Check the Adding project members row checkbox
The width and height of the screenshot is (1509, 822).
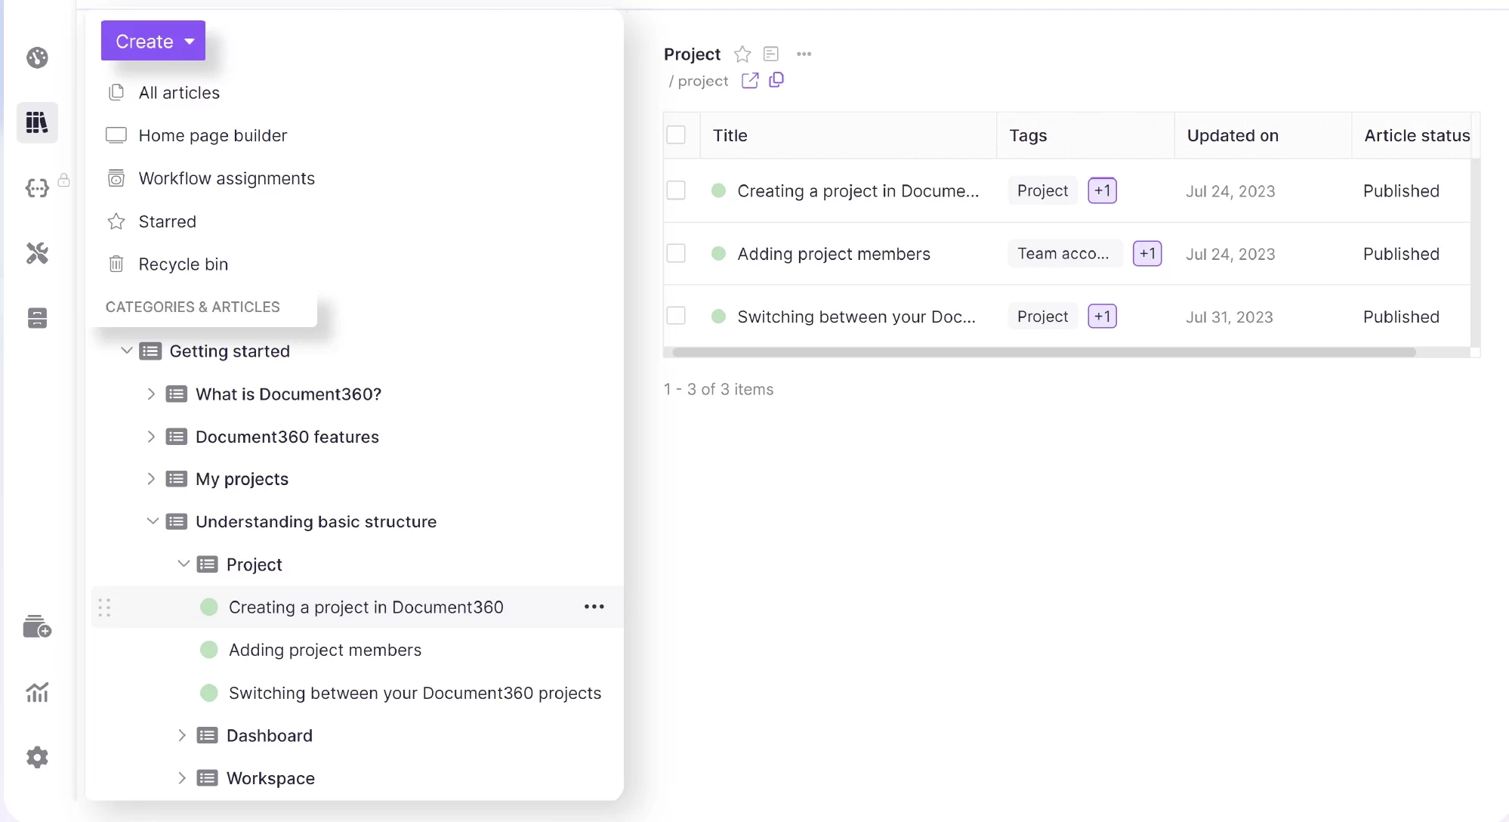click(x=676, y=253)
